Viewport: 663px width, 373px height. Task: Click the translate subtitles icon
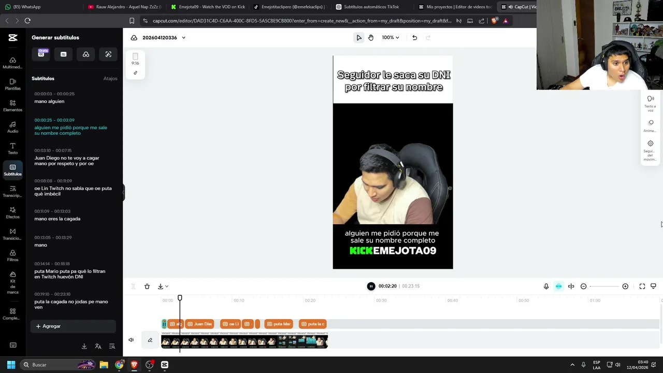98,346
